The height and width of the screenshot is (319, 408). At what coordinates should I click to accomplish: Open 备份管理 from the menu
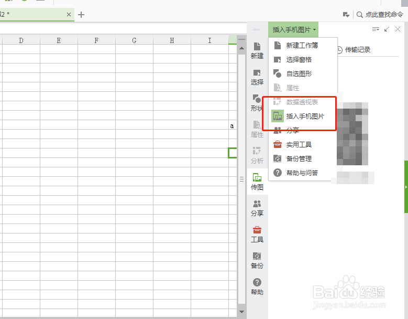click(303, 158)
